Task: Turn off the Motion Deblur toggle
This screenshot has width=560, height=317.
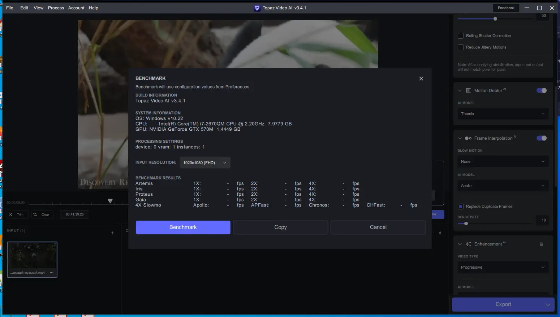Action: 542,90
